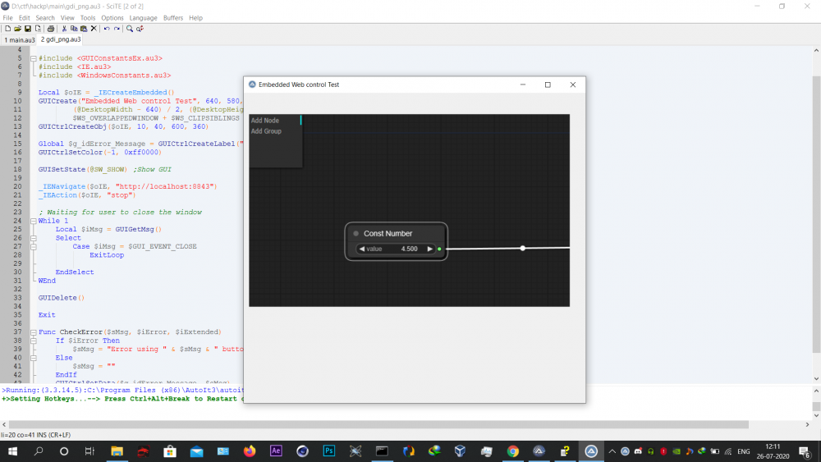Click Add Group in the web control
The height and width of the screenshot is (462, 821).
[x=266, y=131]
